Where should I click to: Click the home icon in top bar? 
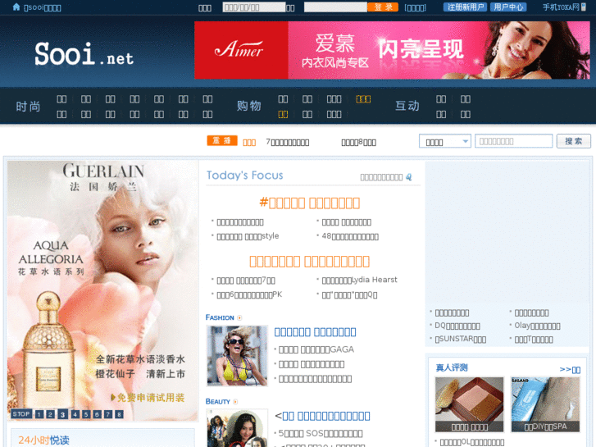(x=16, y=7)
